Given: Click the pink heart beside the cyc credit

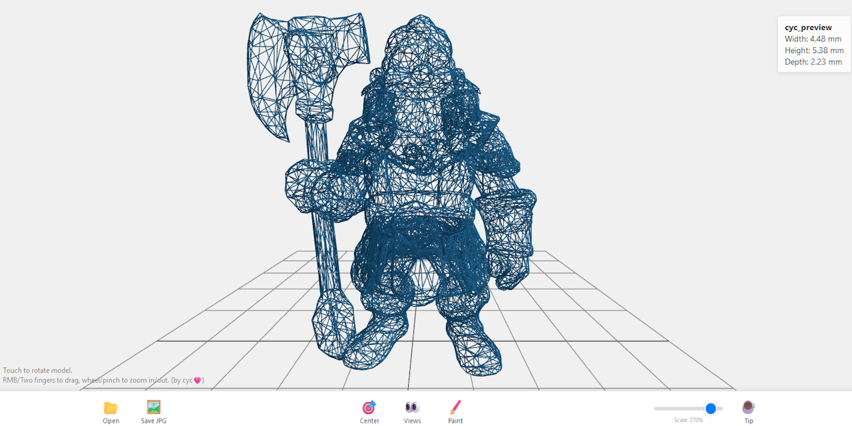Looking at the screenshot, I should click(198, 380).
